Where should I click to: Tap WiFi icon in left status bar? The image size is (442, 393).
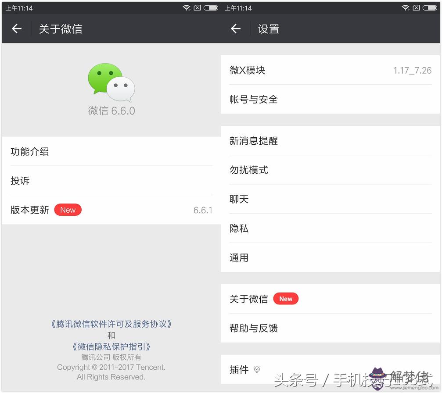tap(187, 7)
